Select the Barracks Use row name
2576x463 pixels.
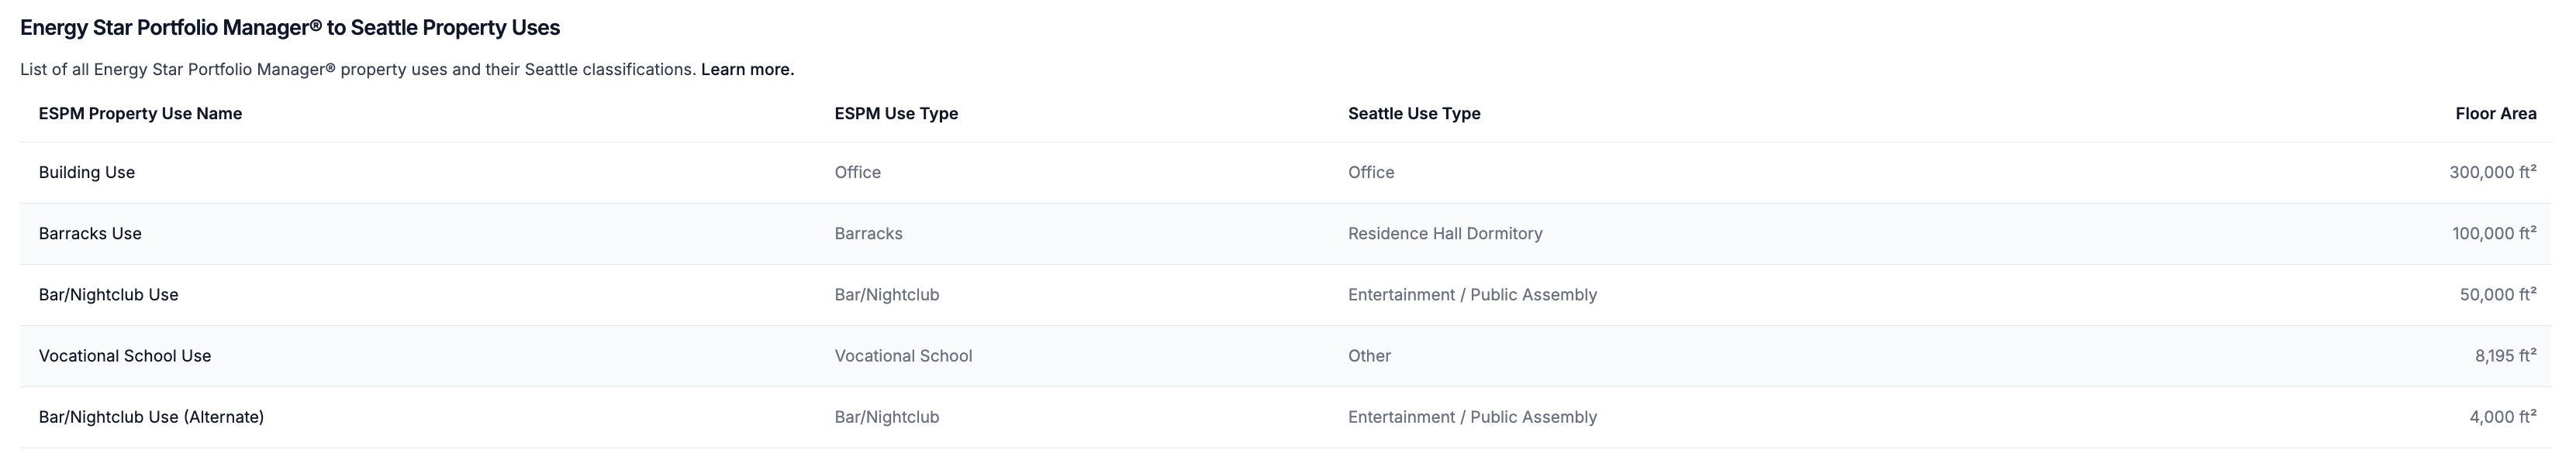click(x=90, y=234)
